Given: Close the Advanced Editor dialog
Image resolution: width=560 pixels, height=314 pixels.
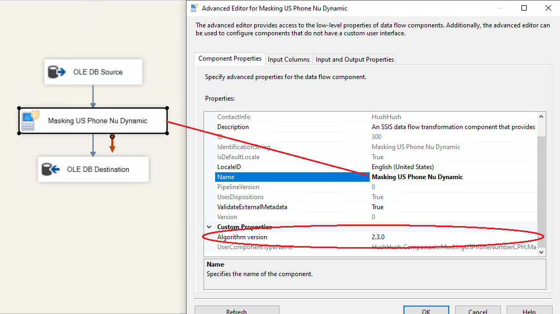Looking at the screenshot, I should click(x=548, y=8).
